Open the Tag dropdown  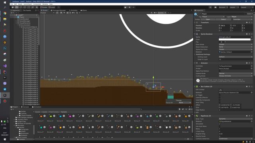tap(213, 17)
